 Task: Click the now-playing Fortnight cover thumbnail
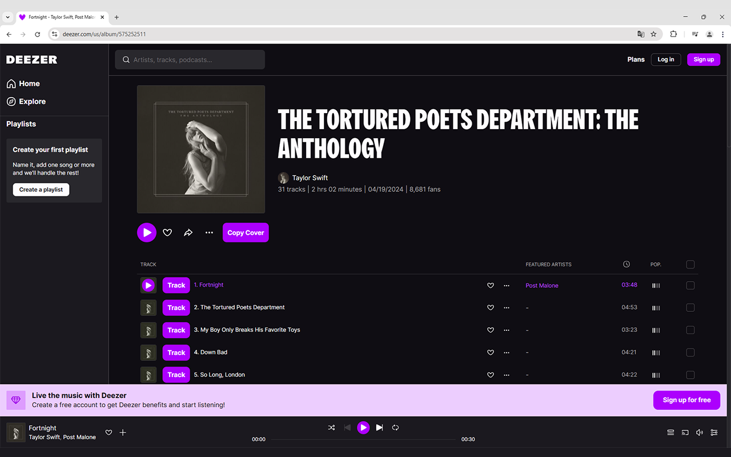pyautogui.click(x=16, y=432)
